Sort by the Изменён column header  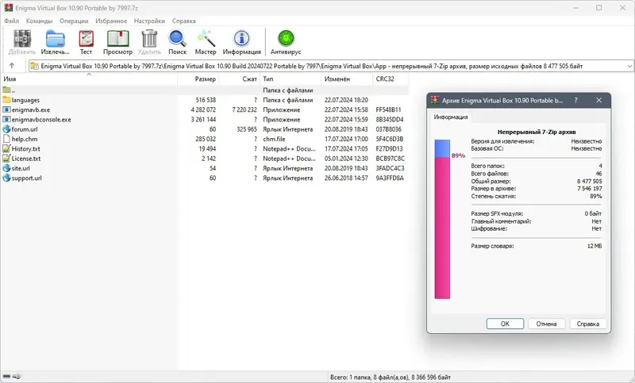(x=347, y=79)
